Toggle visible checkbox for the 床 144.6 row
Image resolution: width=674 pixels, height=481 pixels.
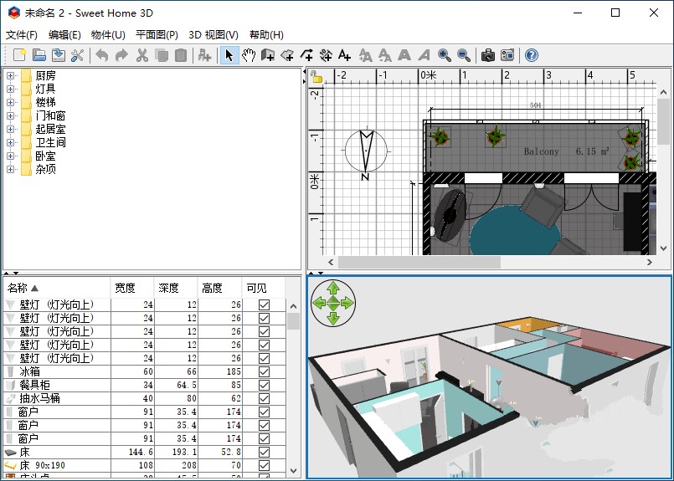pos(264,453)
